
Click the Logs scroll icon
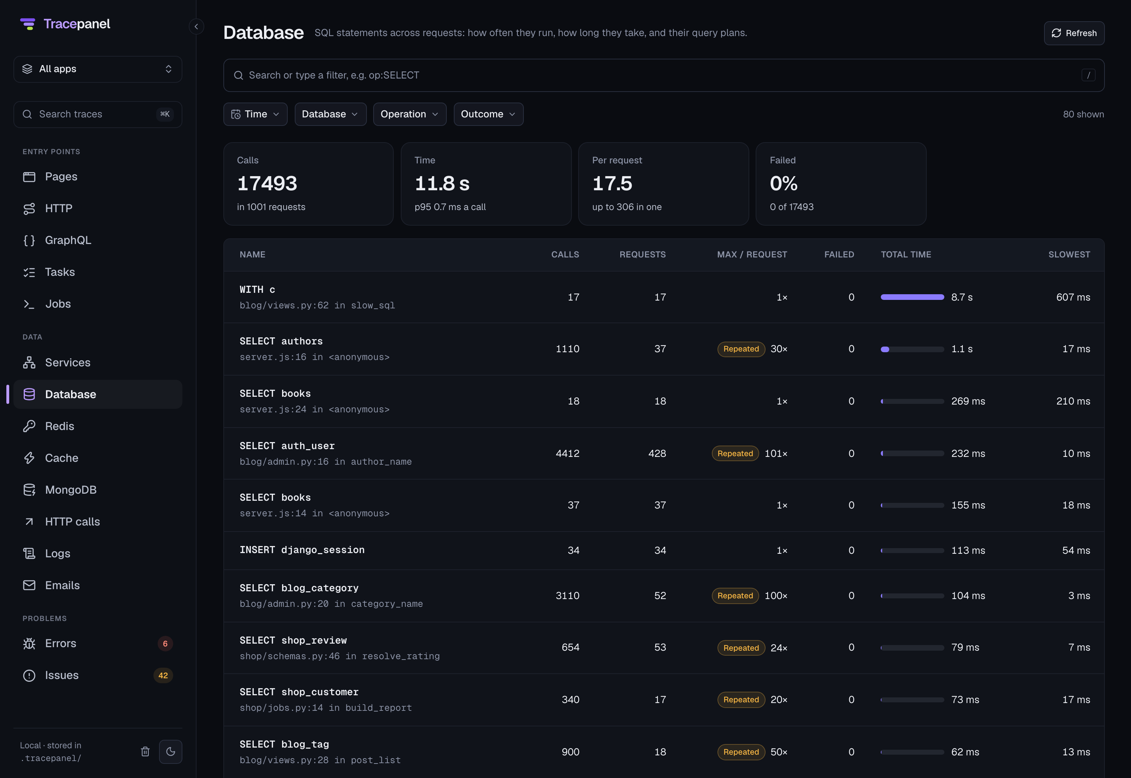coord(29,554)
